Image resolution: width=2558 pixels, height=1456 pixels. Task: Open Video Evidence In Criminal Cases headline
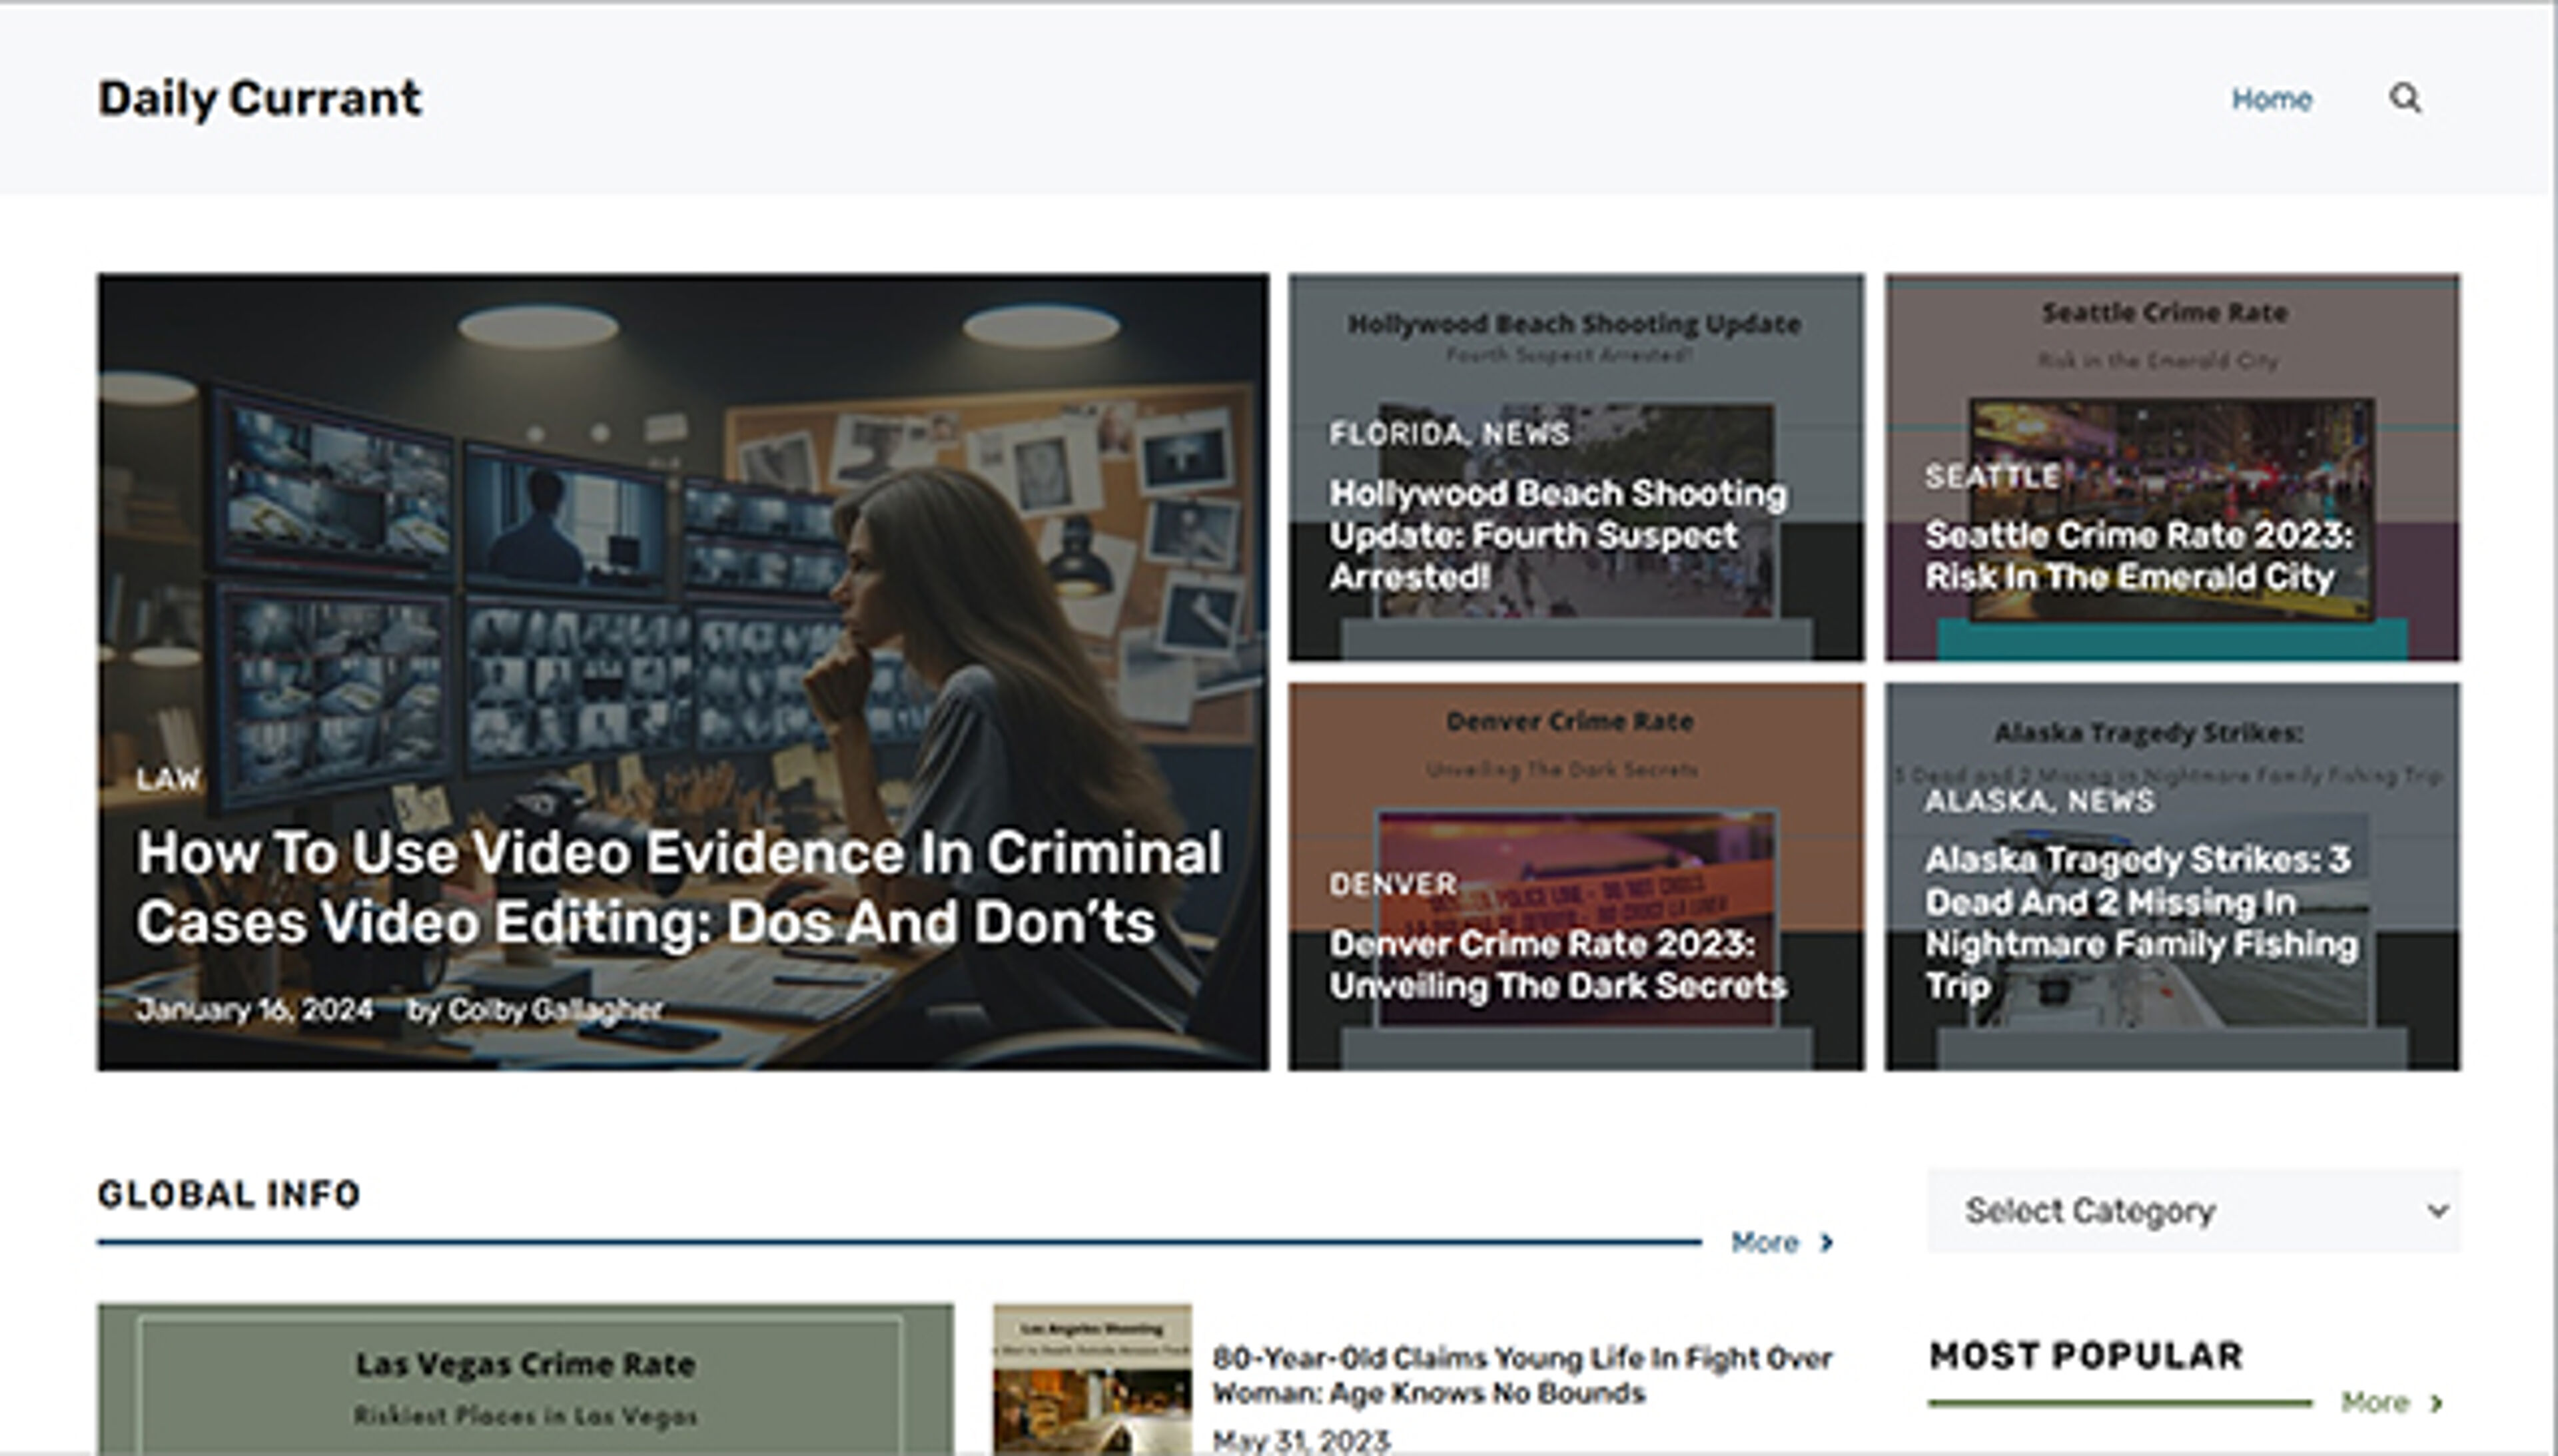[678, 887]
